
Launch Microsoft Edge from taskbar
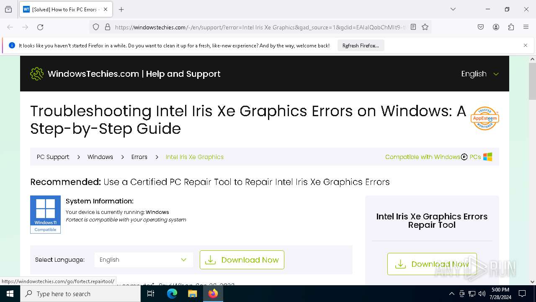tap(172, 294)
